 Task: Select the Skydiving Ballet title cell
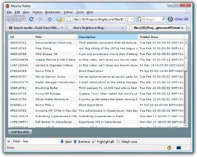coord(47,88)
